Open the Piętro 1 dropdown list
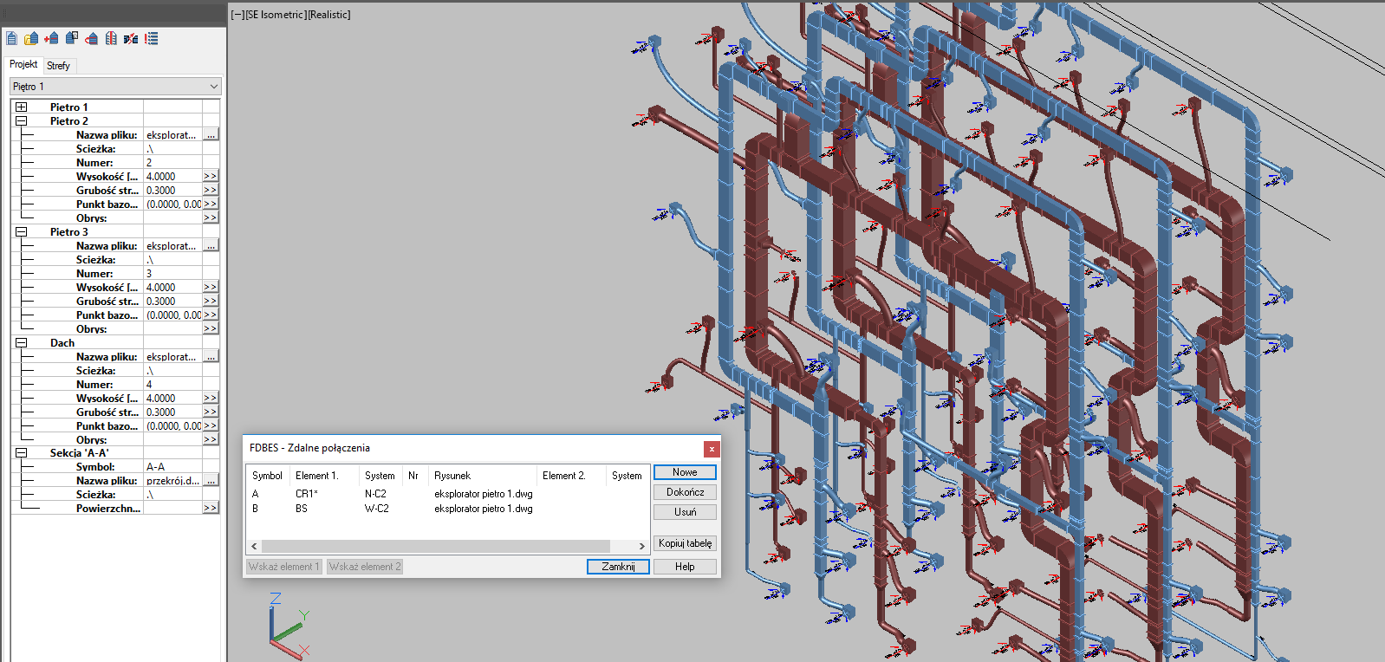The image size is (1385, 662). click(213, 87)
